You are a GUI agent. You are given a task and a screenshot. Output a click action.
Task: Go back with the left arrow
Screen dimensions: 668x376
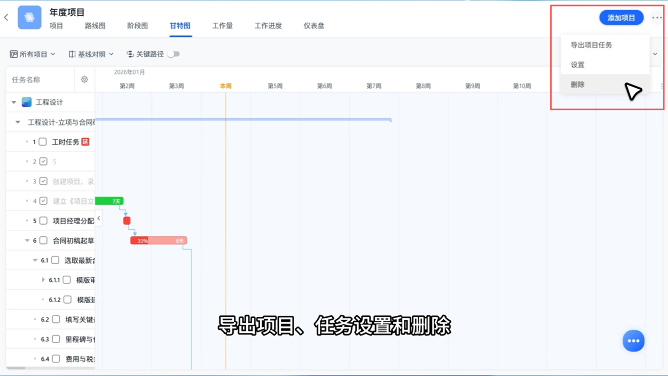point(6,18)
